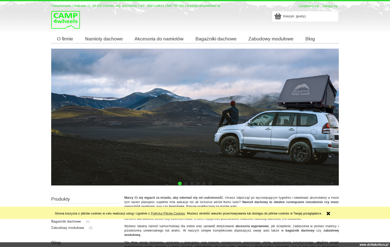Viewport: 390px width, 247px height.
Task: Click the Koszyk: (pusty) cart box
Action: click(x=305, y=17)
